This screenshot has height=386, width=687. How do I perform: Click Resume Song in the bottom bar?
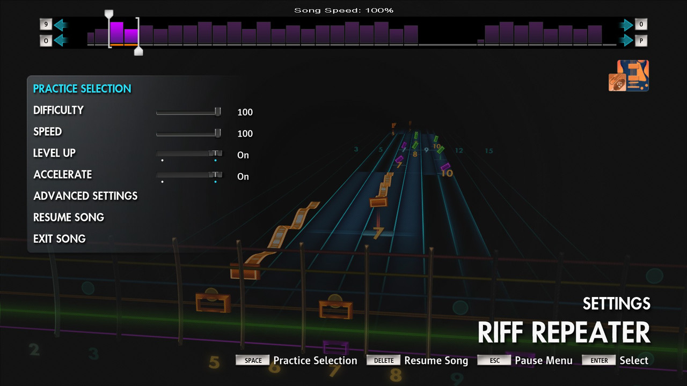436,361
